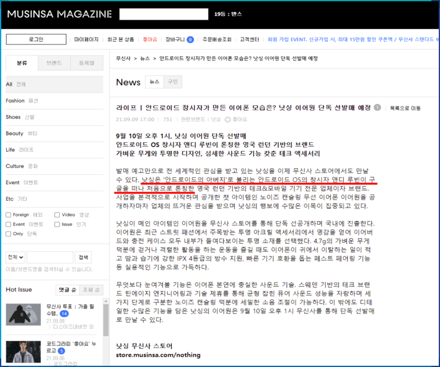Check the Video 영상 checkbox
This screenshot has height=367, width=440.
coord(57,215)
